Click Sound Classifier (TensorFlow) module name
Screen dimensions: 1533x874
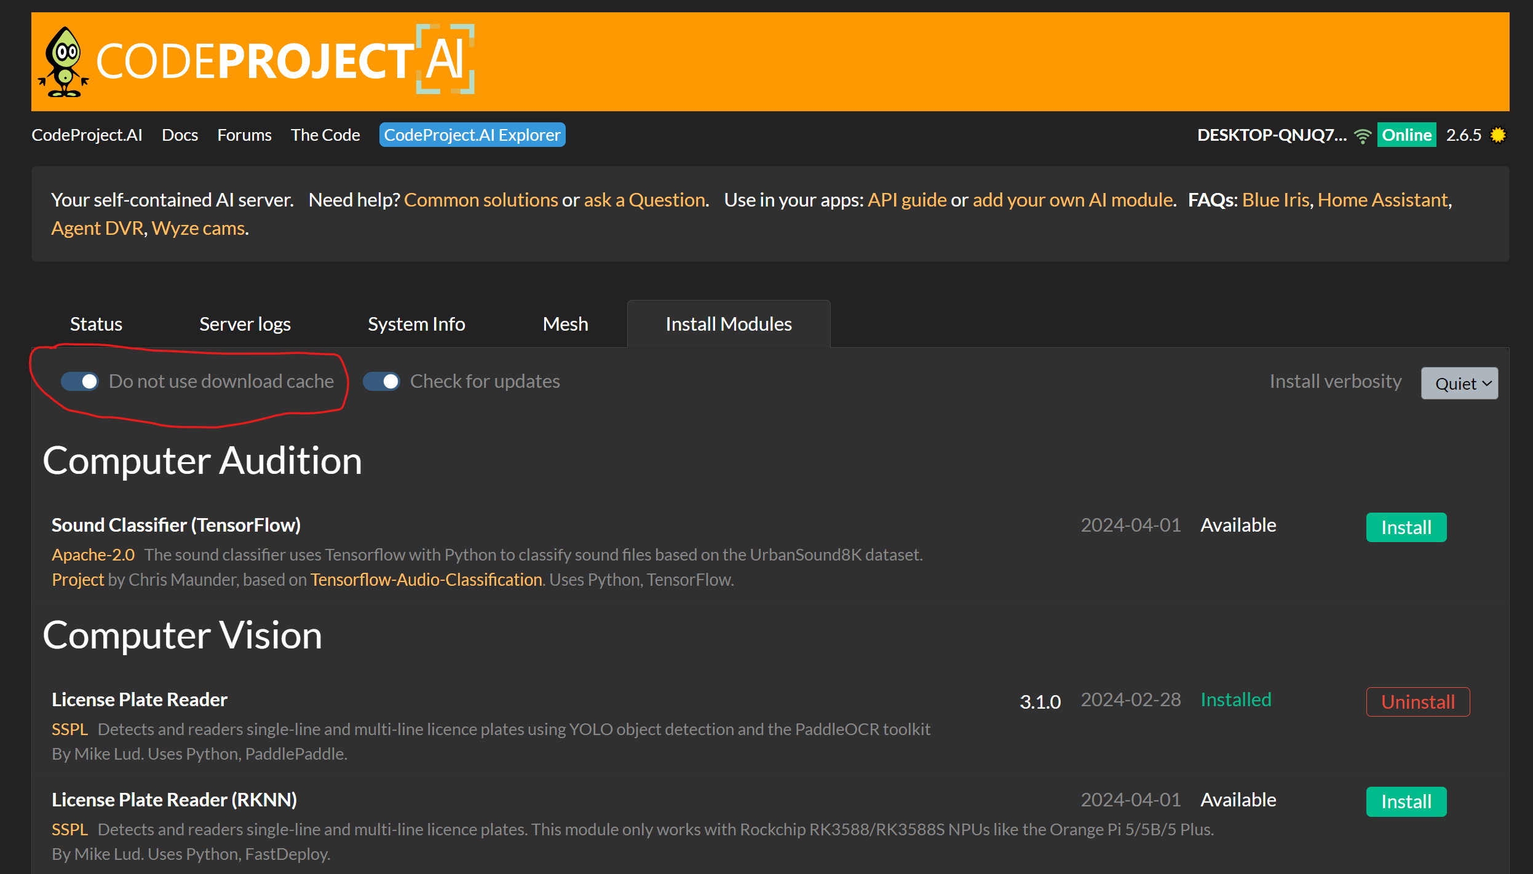click(176, 526)
